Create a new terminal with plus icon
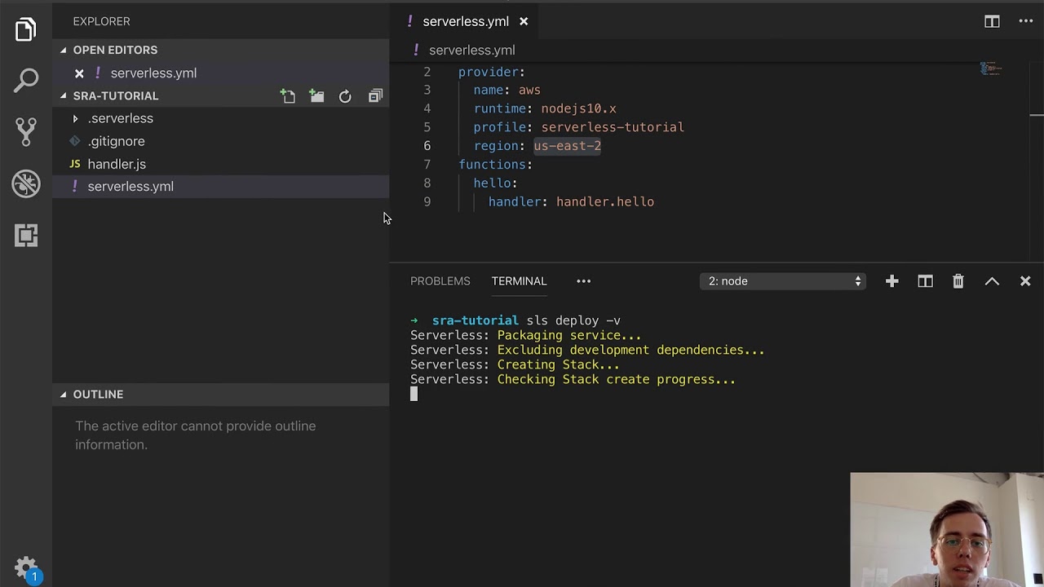This screenshot has width=1044, height=587. tap(891, 281)
